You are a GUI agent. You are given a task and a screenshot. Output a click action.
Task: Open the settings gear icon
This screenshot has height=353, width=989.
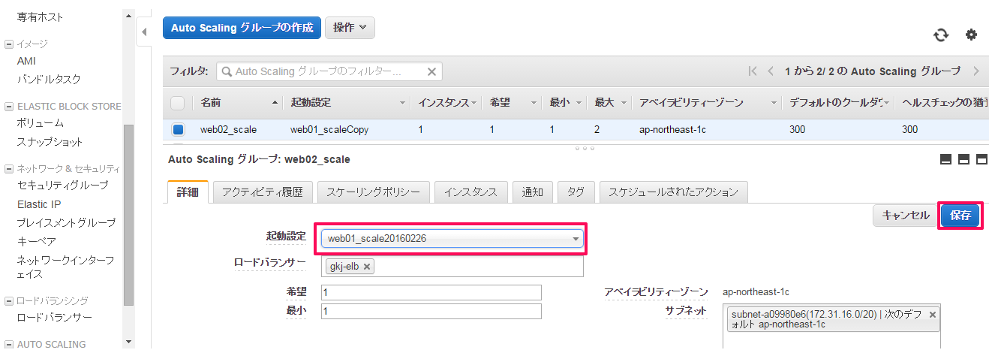click(x=972, y=35)
